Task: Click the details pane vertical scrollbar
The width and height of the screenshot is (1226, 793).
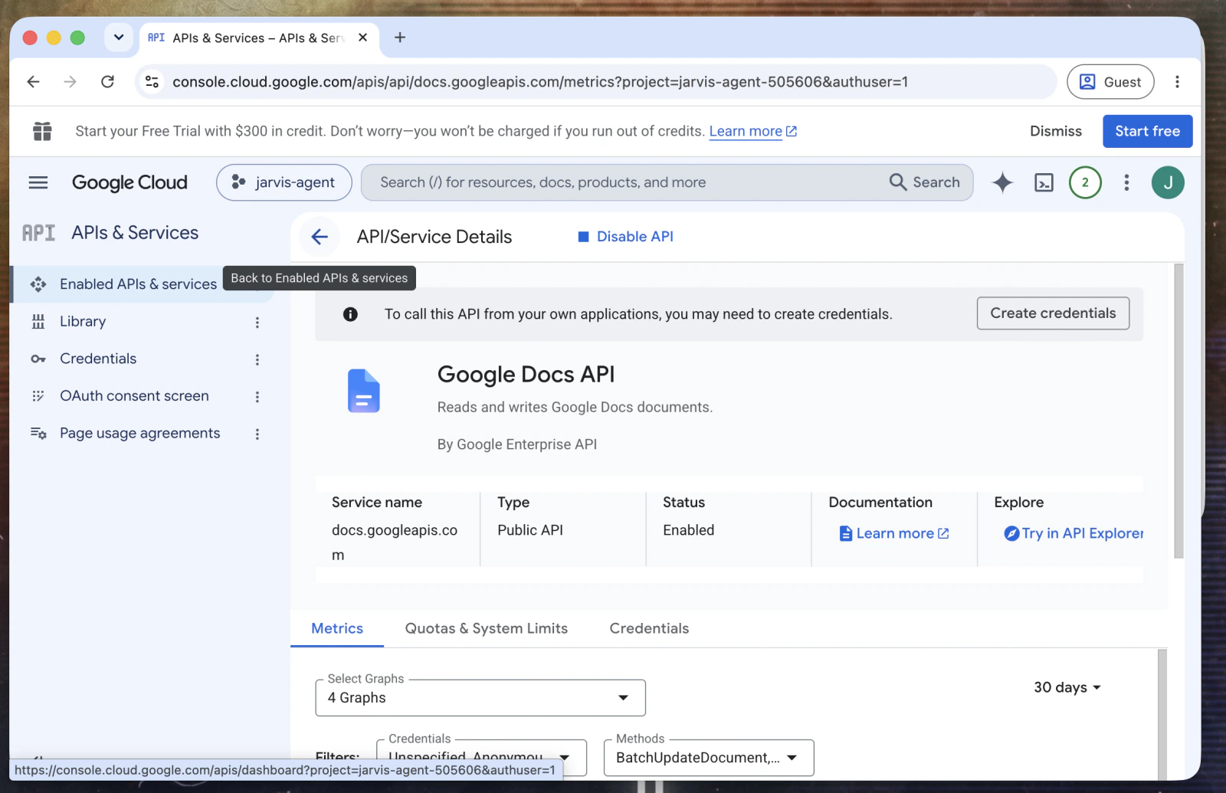Action: 1178,411
